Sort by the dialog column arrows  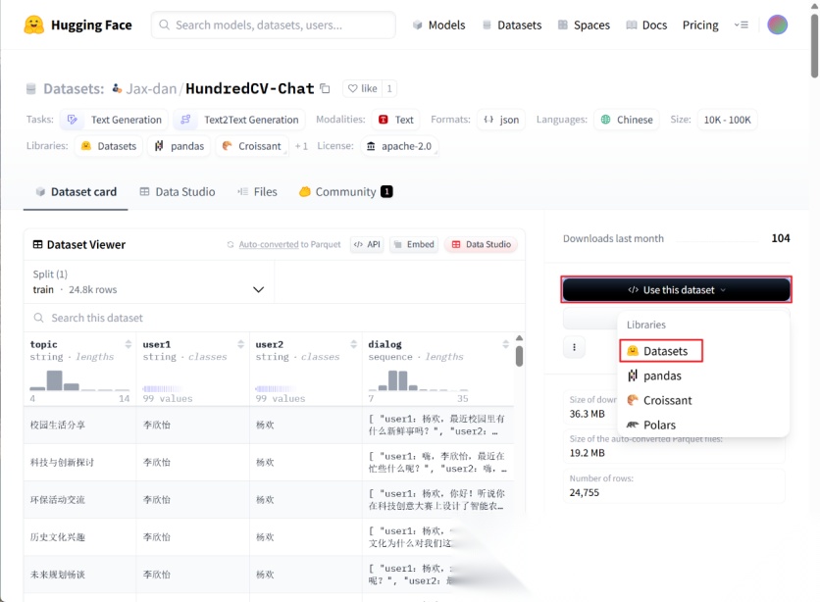click(505, 344)
